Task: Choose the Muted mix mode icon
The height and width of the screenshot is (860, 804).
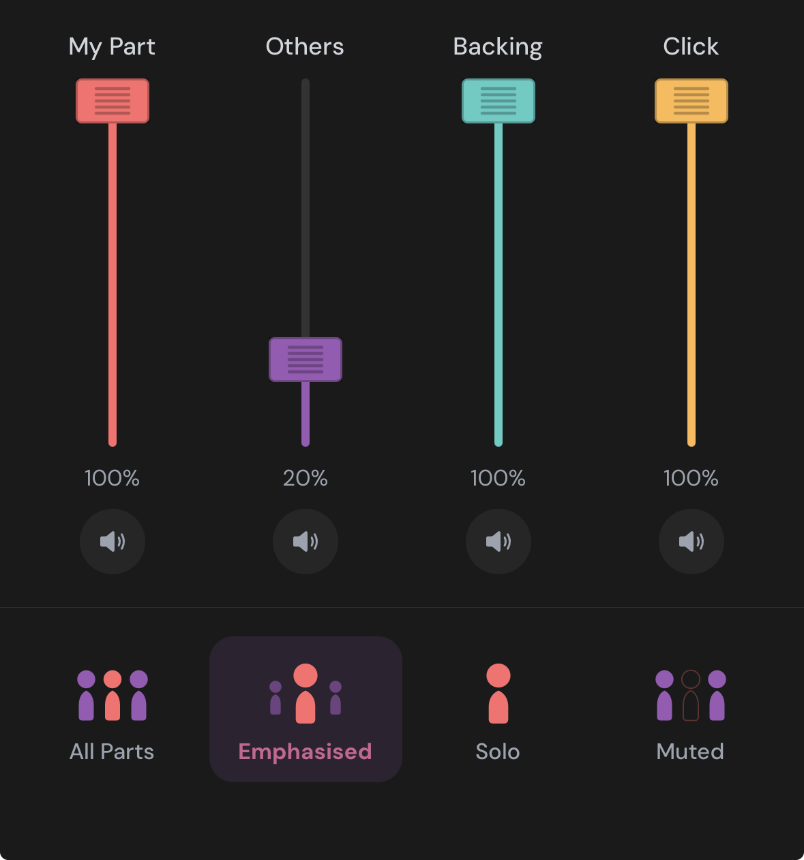Action: 691,695
